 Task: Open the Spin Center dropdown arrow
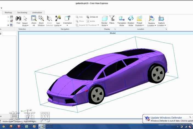coord(61,26)
